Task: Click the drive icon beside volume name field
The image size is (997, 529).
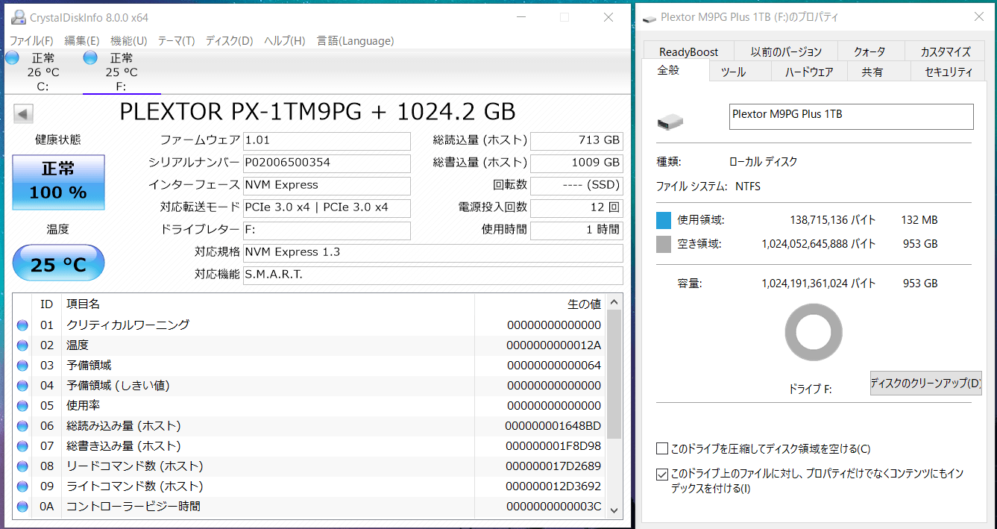Action: click(x=670, y=121)
